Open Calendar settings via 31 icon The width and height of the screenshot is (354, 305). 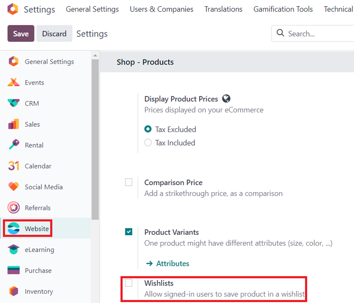pos(13,166)
